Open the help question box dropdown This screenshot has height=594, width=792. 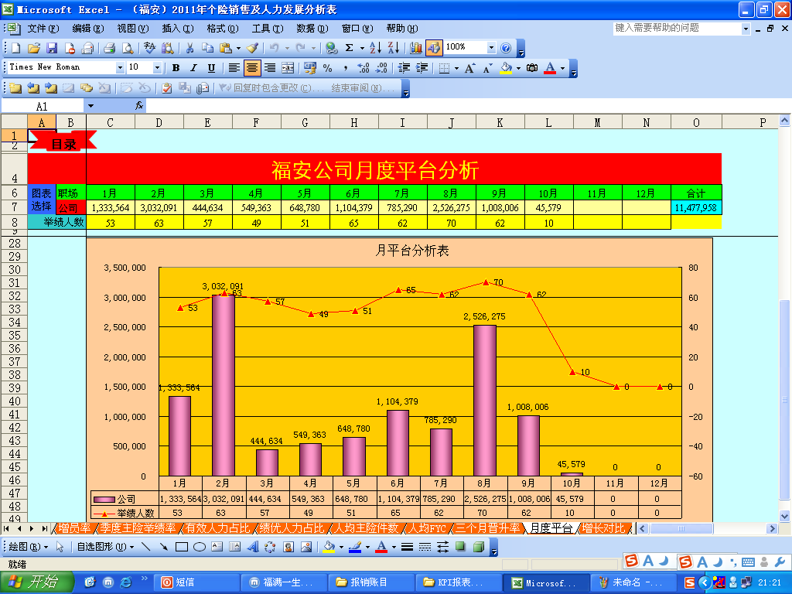click(746, 29)
